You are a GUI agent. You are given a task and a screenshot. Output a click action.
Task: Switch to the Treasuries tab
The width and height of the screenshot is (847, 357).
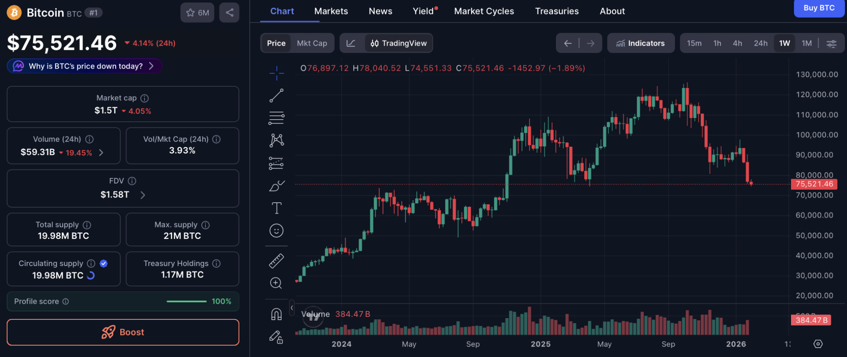pos(556,11)
